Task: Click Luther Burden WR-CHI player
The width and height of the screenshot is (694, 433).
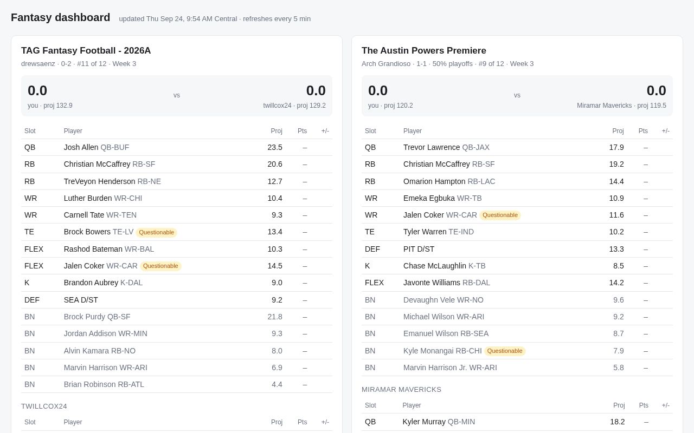Action: click(103, 198)
